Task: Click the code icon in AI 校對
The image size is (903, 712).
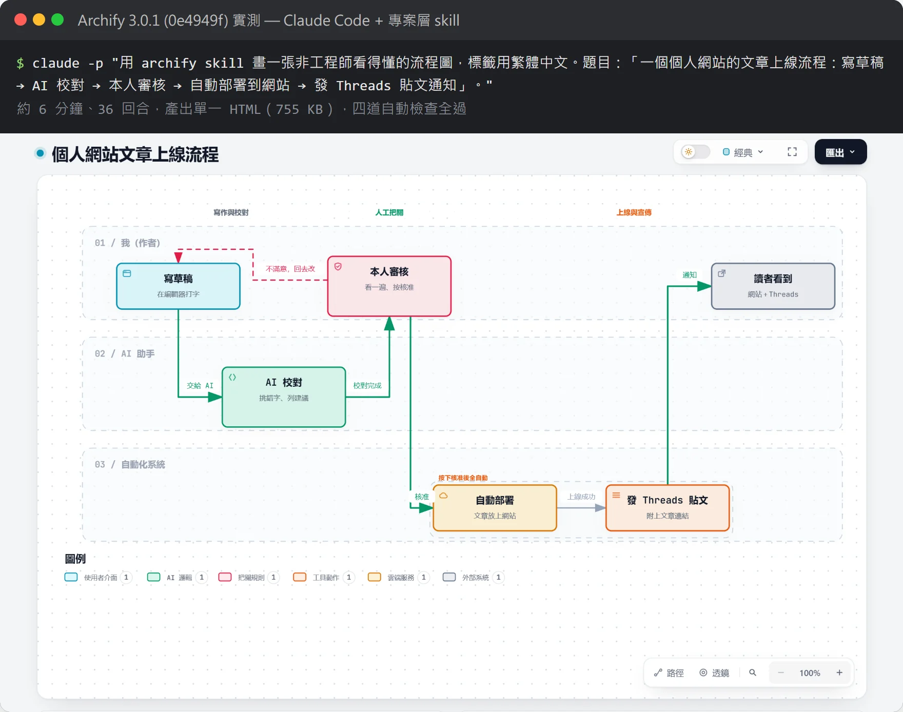Action: coord(232,377)
